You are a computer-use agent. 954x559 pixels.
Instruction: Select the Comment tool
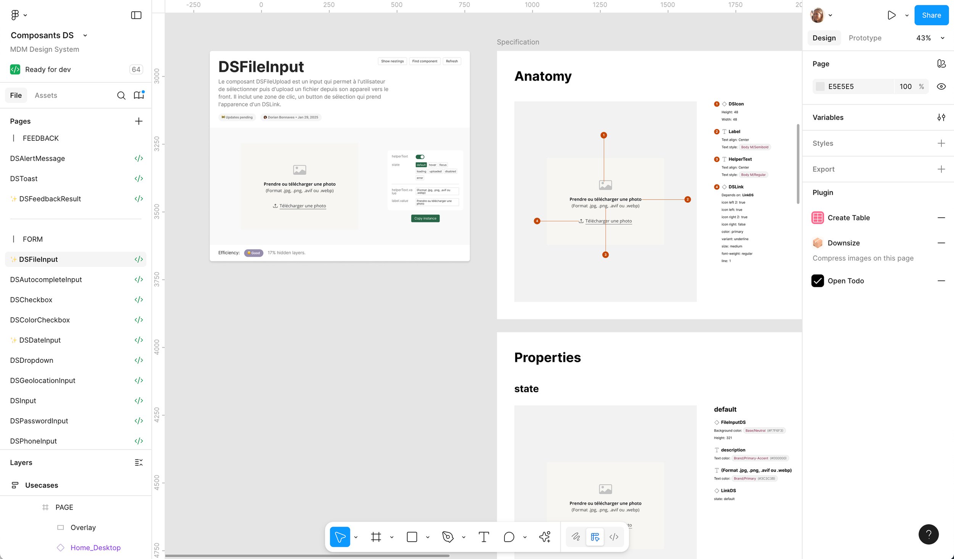[x=509, y=537]
